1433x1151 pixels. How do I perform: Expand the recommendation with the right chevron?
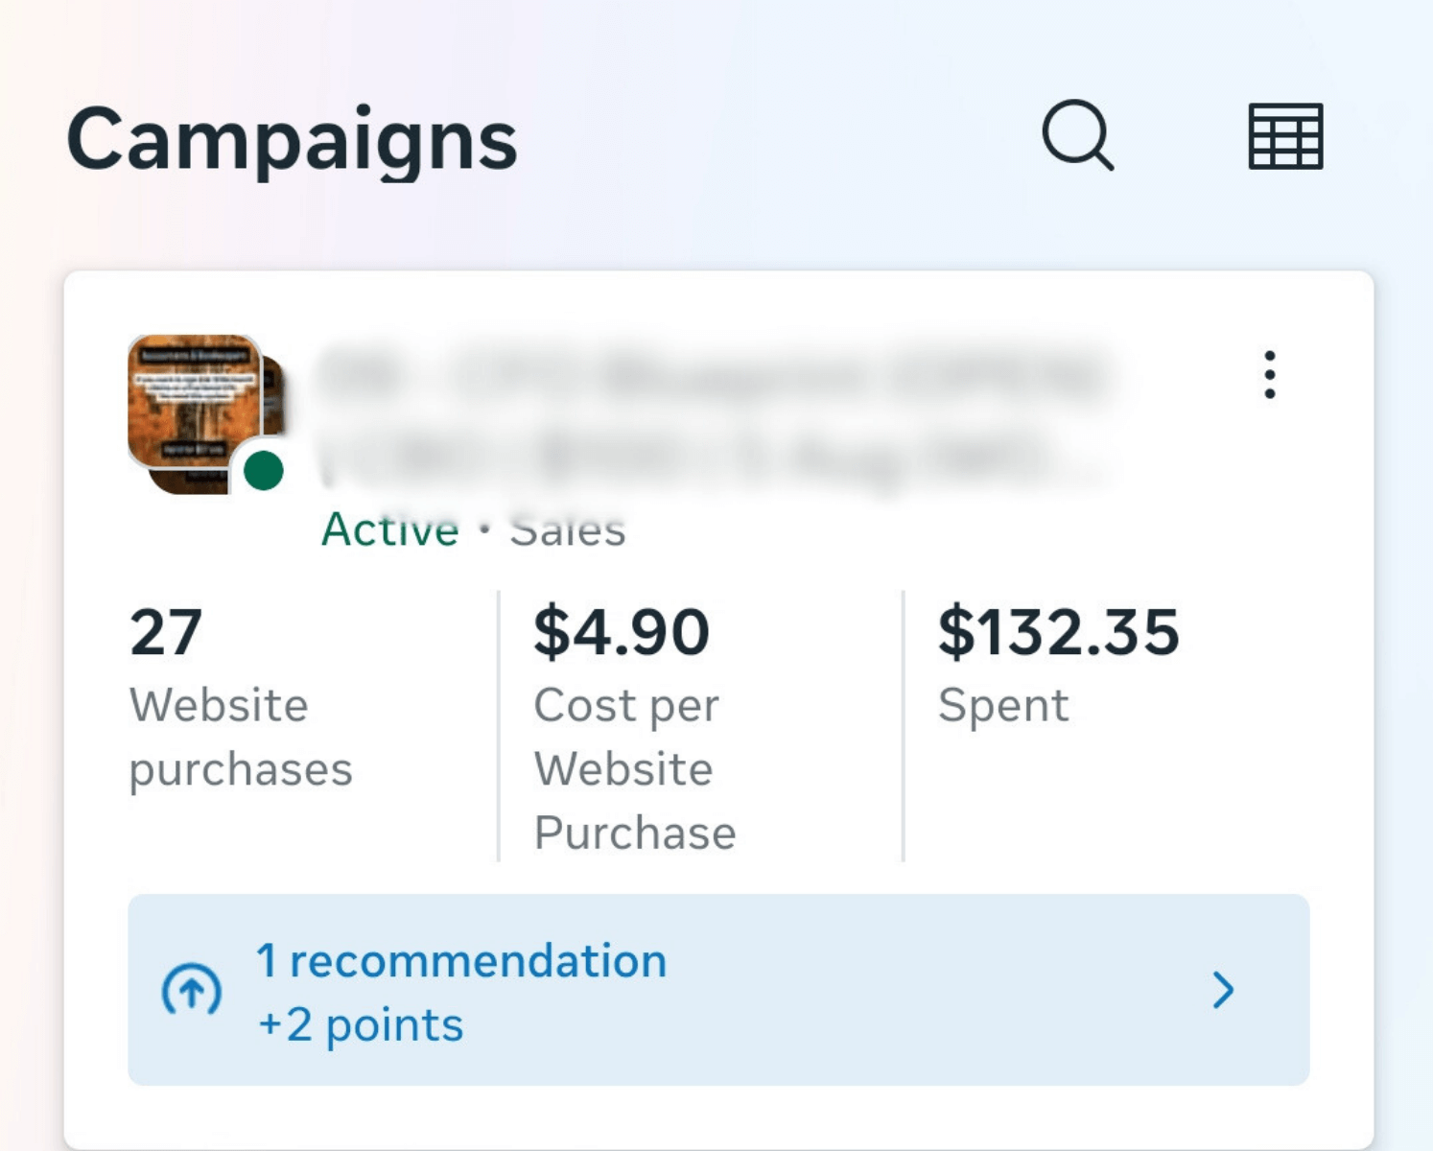click(1223, 990)
